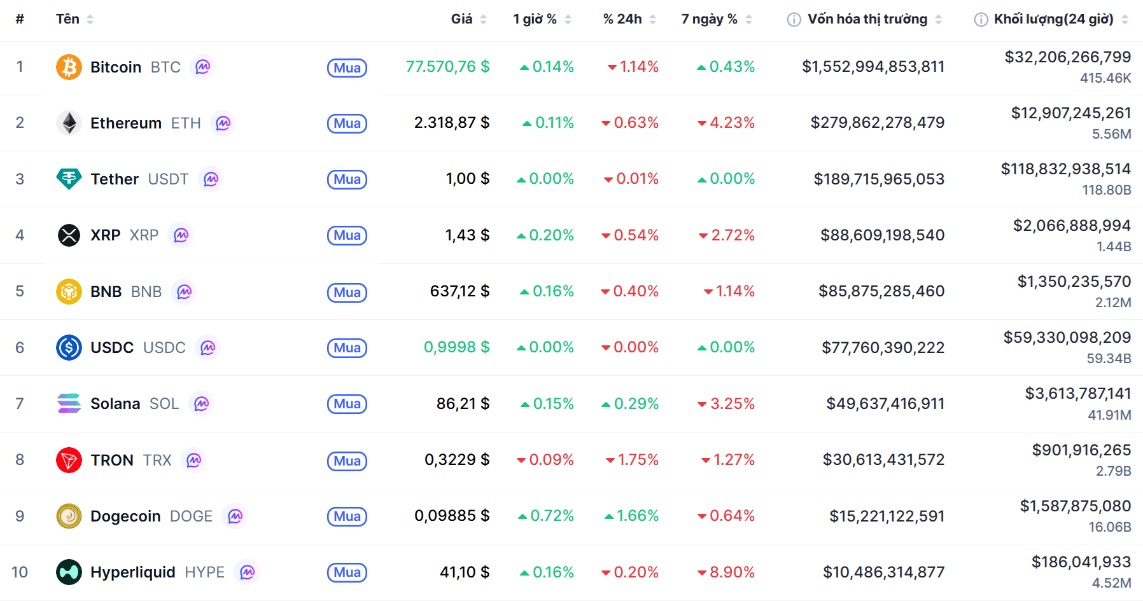The width and height of the screenshot is (1143, 601).
Task: Click the USDC coin logo
Action: click(69, 347)
